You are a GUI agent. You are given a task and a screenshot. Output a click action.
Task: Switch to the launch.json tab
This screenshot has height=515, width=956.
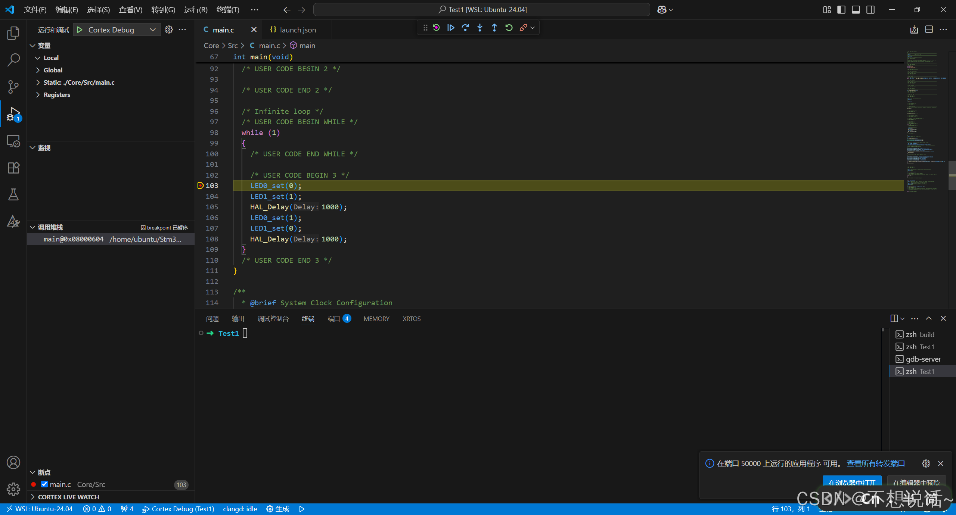click(298, 29)
